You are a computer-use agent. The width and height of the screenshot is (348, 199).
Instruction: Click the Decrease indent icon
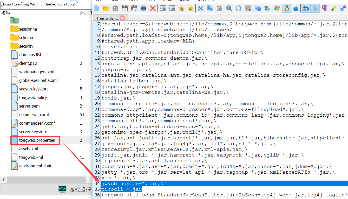click(x=163, y=9)
